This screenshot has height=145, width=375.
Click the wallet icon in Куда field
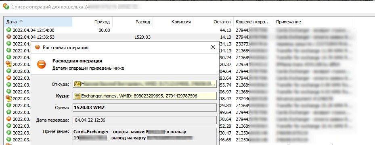77,96
